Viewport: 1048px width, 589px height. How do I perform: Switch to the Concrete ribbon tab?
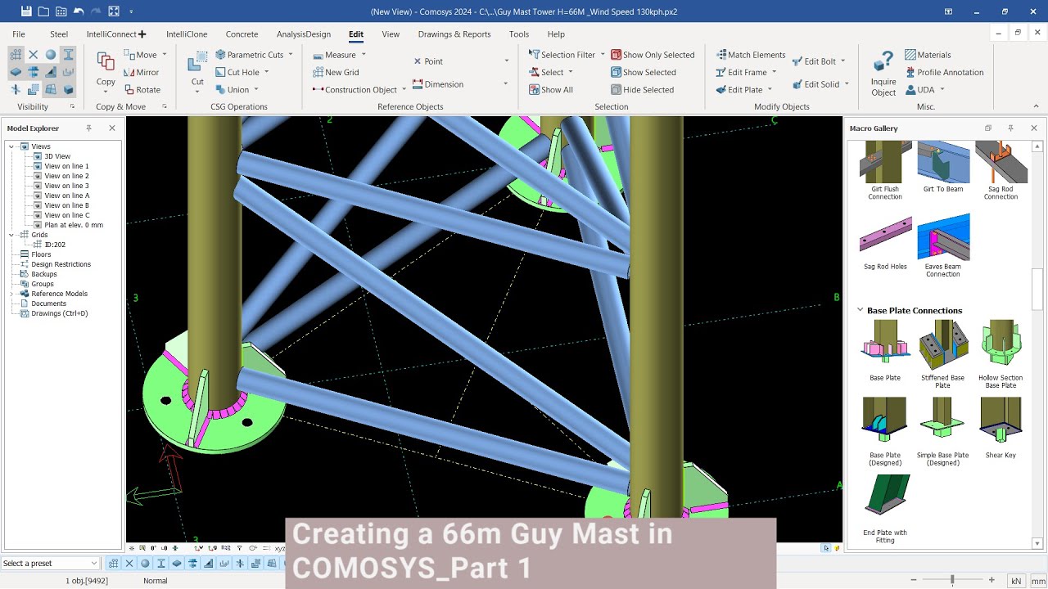tap(242, 34)
